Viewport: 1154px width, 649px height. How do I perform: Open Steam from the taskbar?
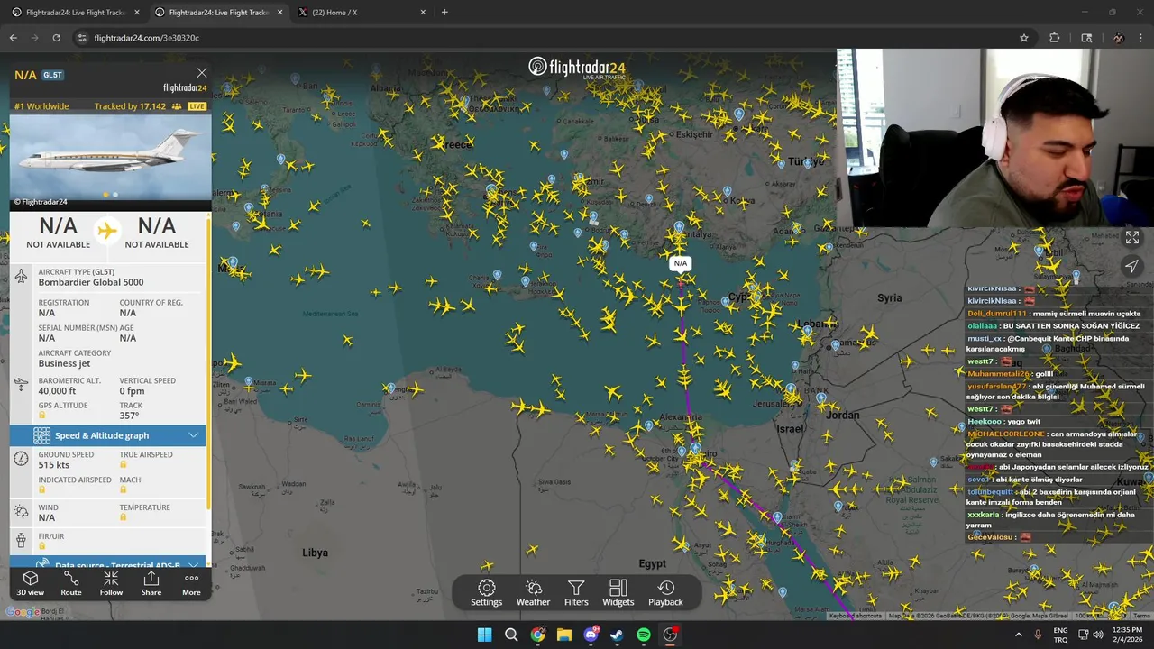click(x=617, y=635)
